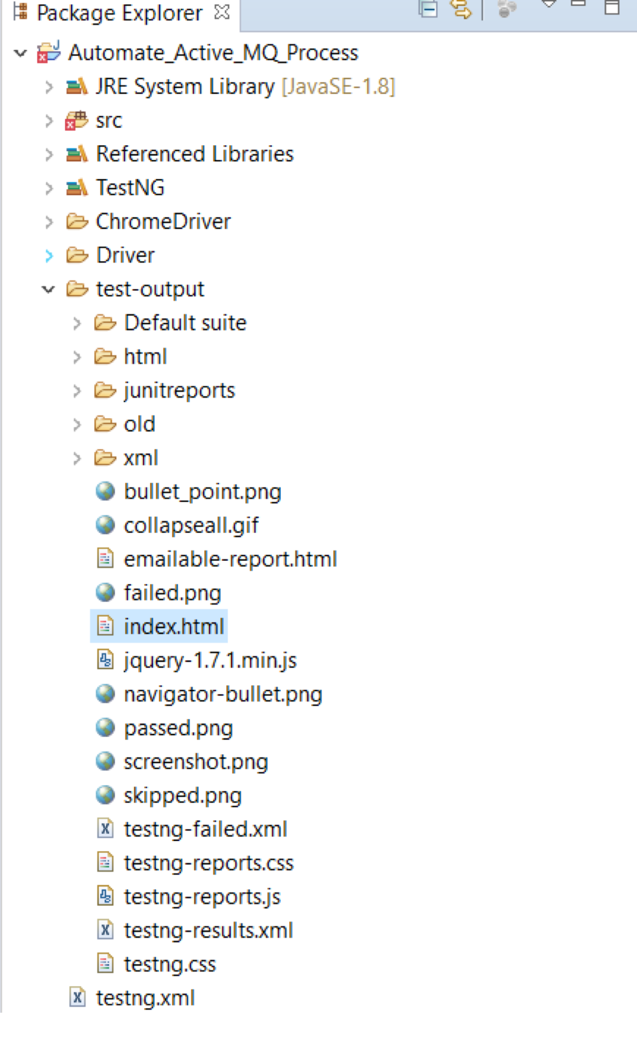Click the testng-failed.xml file icon
The height and width of the screenshot is (1037, 637).
[x=105, y=829]
